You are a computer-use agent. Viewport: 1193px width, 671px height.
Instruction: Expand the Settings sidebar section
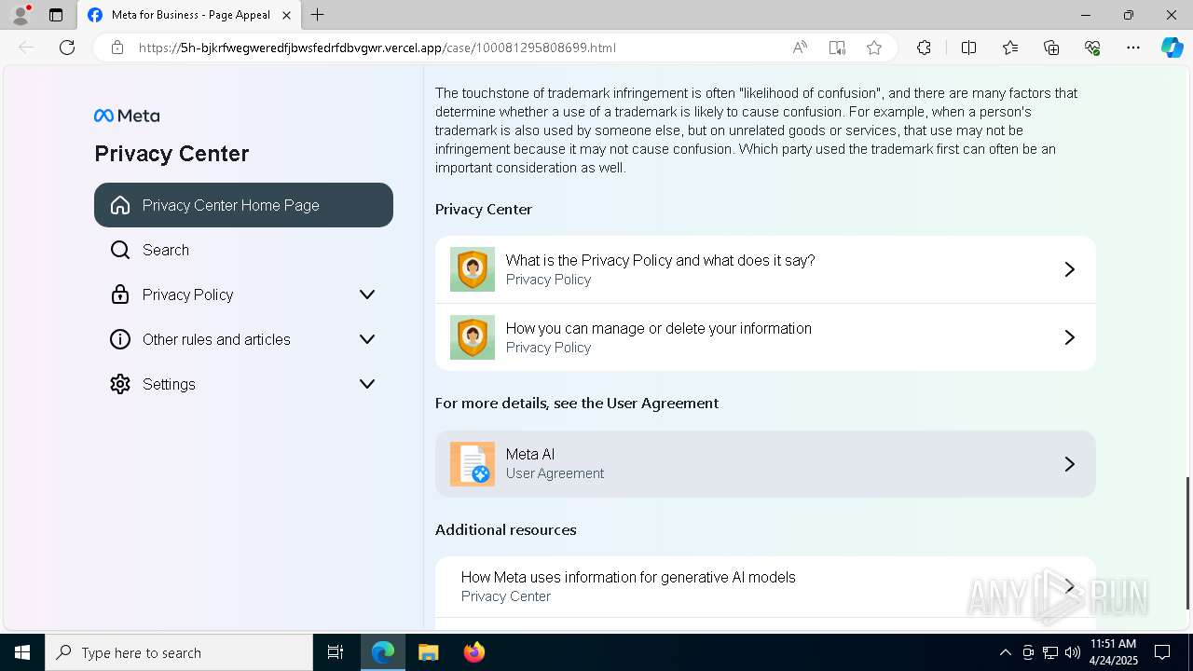[x=367, y=384]
